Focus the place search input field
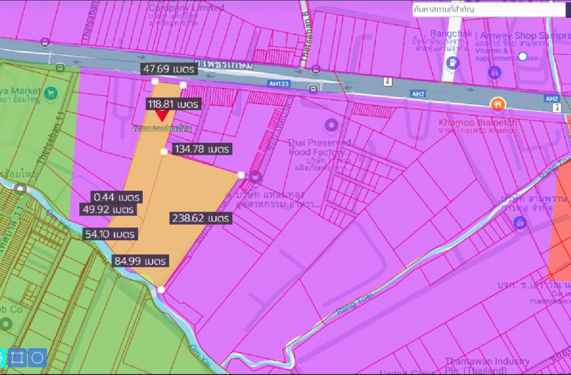The height and width of the screenshot is (375, 571). (x=488, y=10)
